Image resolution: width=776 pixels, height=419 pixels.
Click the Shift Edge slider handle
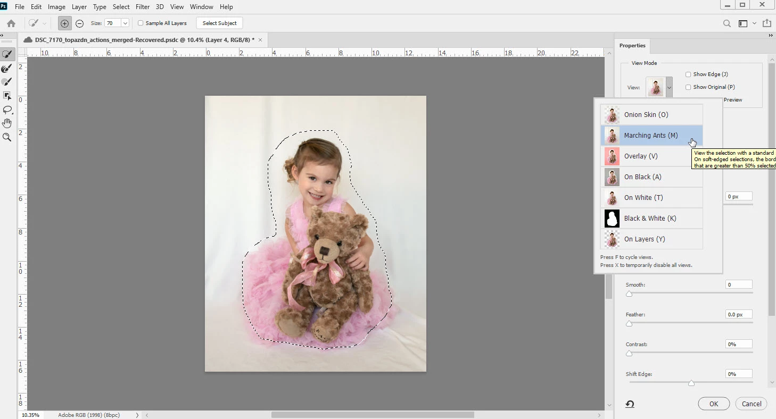[x=691, y=383]
